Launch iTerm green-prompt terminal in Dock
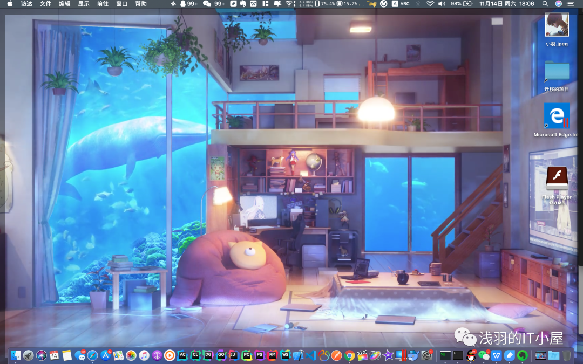This screenshot has width=583, height=364. (x=445, y=355)
